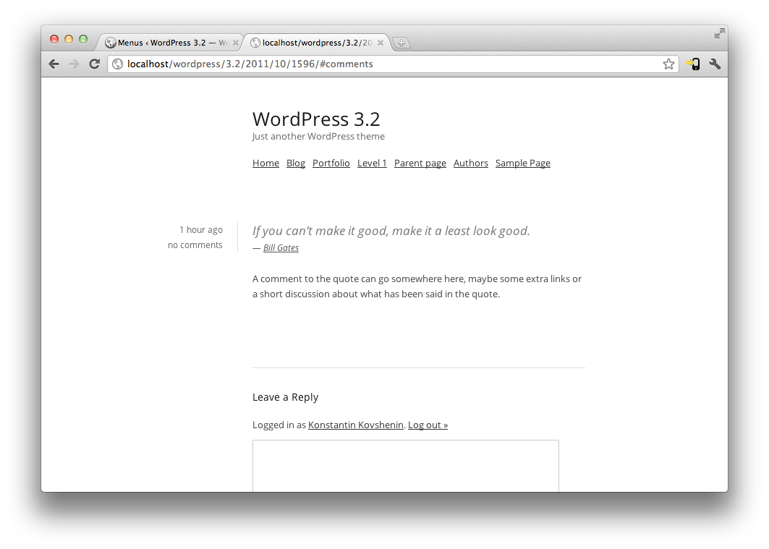Click the 'Leave a Reply' heading

click(x=286, y=397)
